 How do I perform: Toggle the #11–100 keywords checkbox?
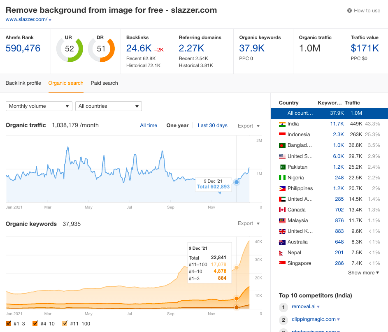tap(65, 323)
